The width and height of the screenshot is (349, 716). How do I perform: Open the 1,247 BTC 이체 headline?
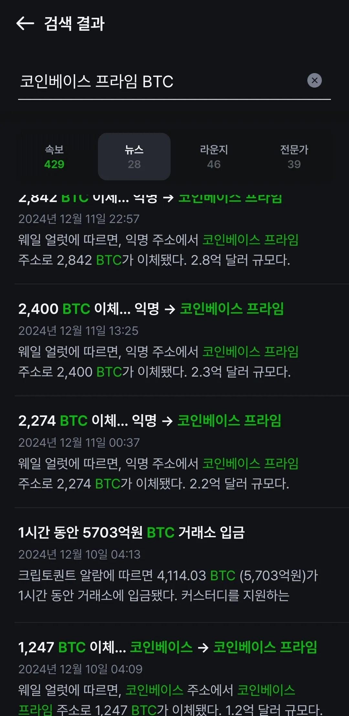coord(168,647)
